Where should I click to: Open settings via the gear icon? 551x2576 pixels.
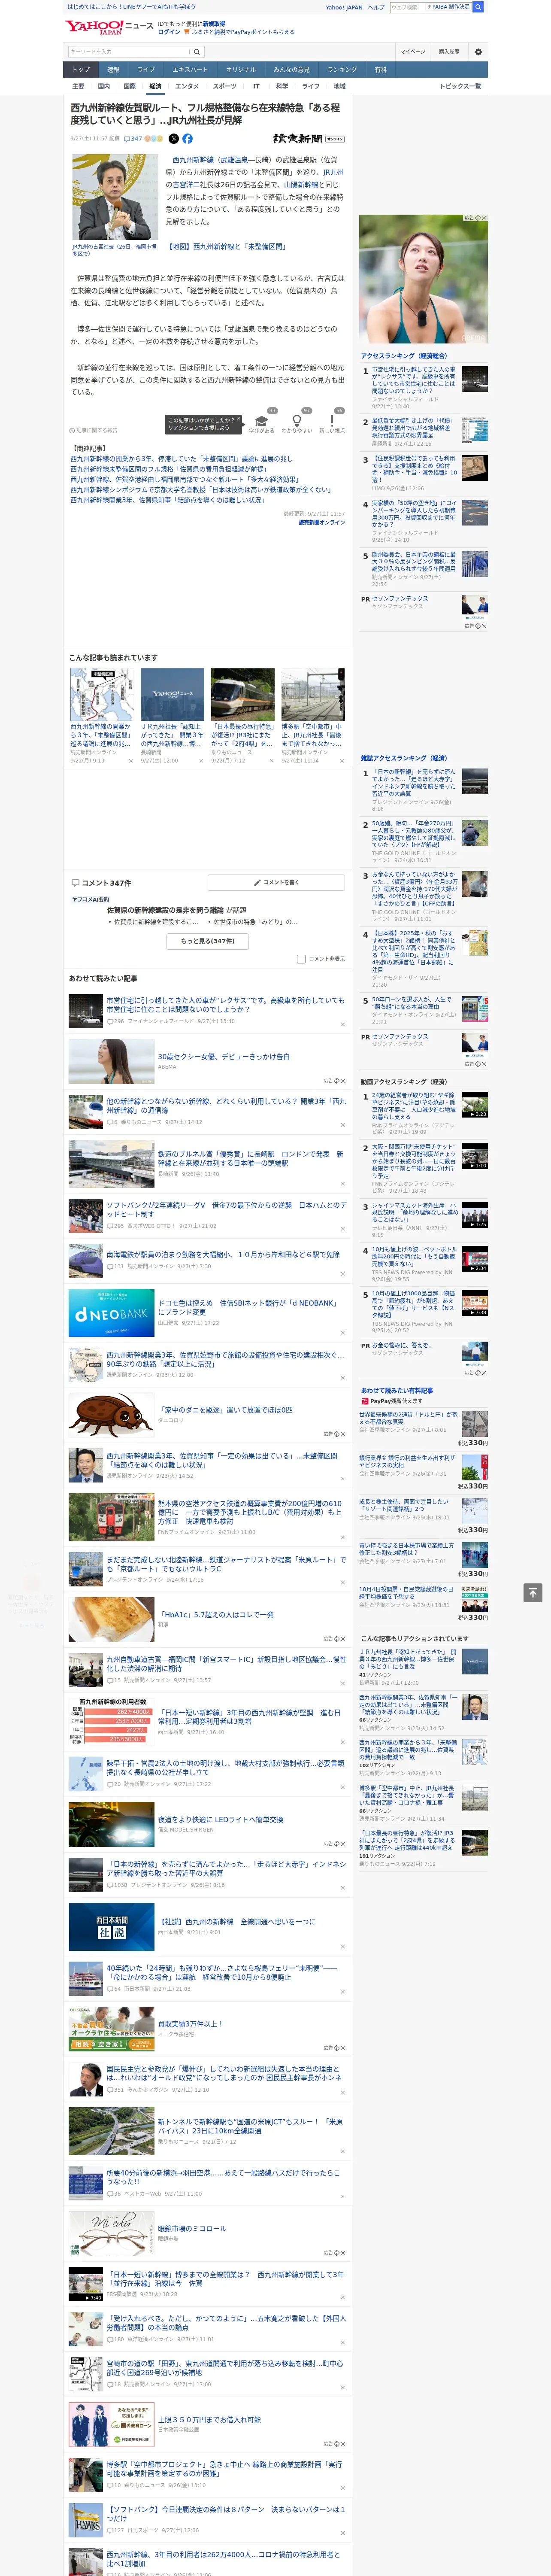point(478,51)
